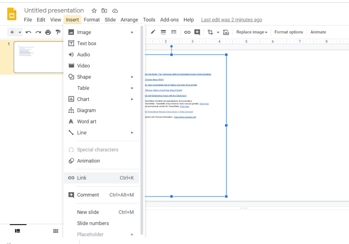Open the Replace image dropdown

click(251, 32)
